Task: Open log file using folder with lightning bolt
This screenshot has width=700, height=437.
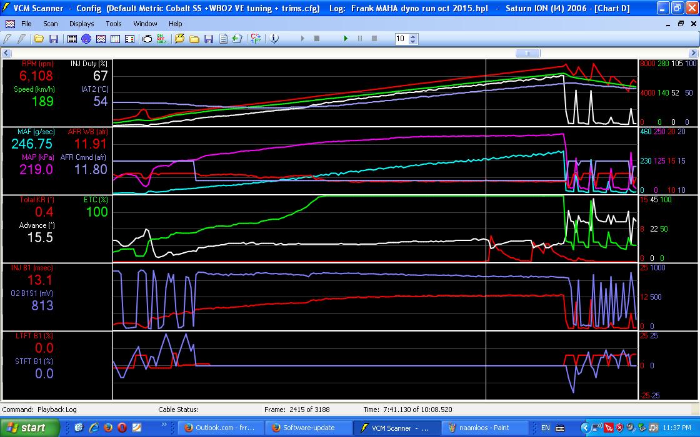Action: pyautogui.click(x=179, y=39)
